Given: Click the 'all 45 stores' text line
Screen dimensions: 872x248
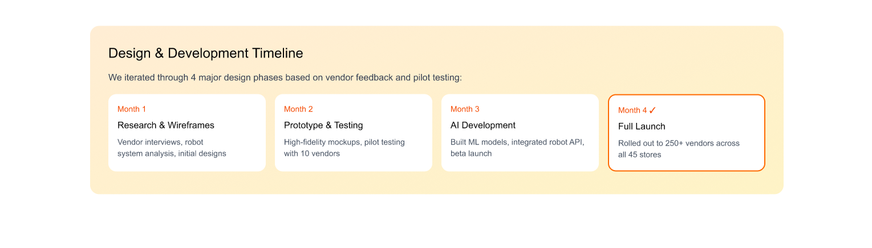Looking at the screenshot, I should (640, 155).
